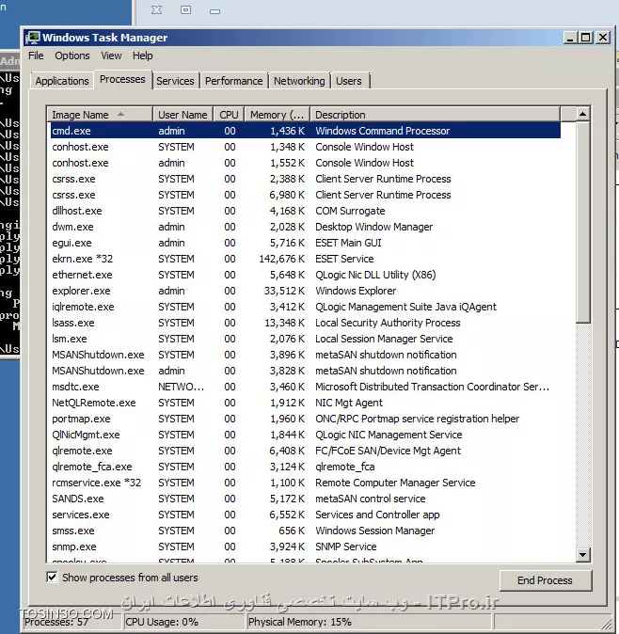Select the lsass.exe process
619x634 pixels.
[306, 323]
